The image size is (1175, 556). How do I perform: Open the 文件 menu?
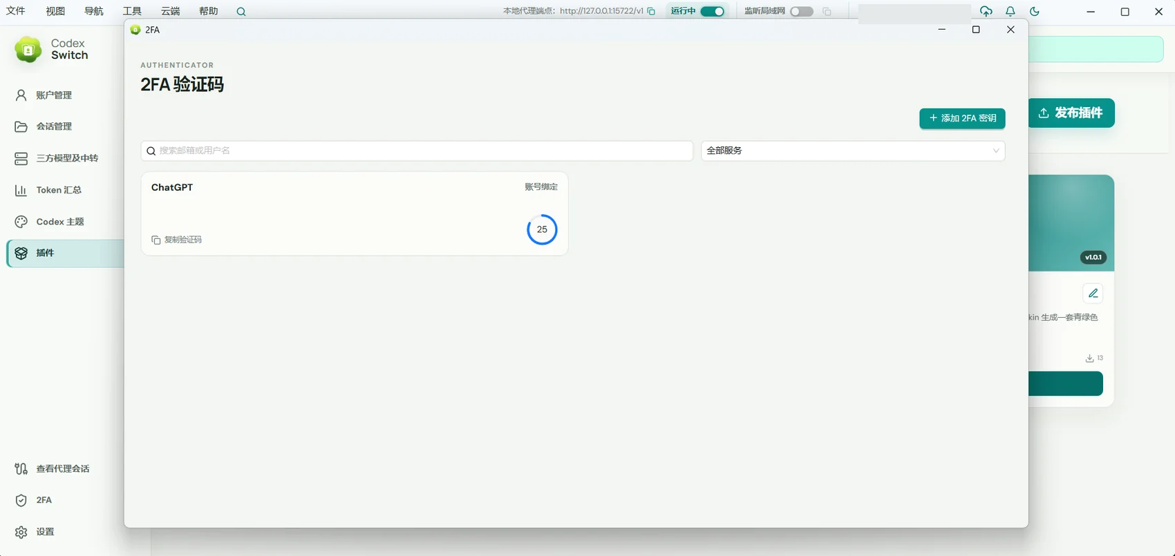click(16, 11)
